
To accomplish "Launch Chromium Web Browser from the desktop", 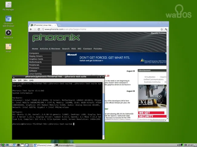I will point(8,21).
